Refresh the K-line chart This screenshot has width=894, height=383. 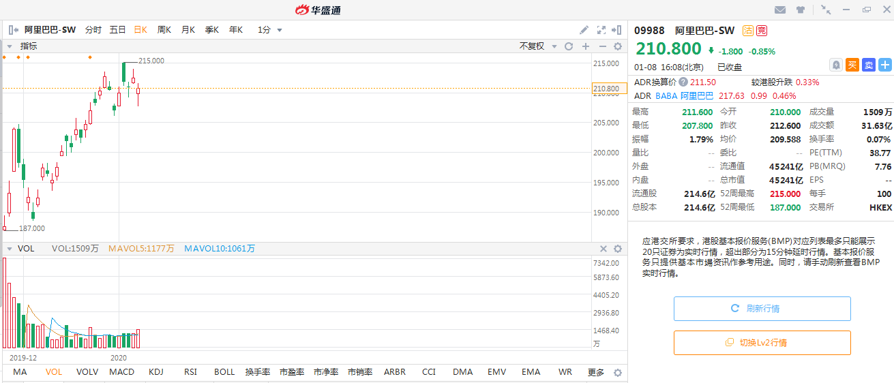coord(568,46)
